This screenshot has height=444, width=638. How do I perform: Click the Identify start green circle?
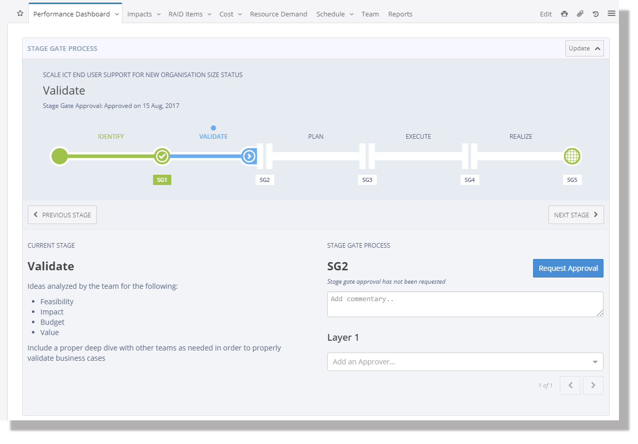[x=60, y=156]
